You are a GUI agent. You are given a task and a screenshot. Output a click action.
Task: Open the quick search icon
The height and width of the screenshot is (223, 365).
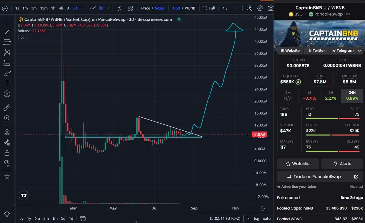(249, 8)
